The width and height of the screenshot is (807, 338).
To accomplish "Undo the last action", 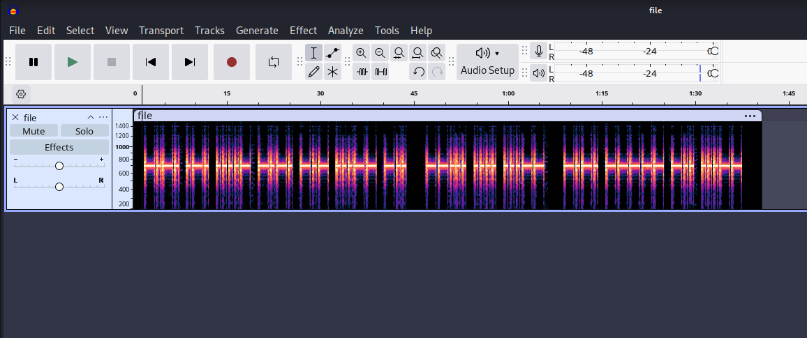I will pos(418,71).
